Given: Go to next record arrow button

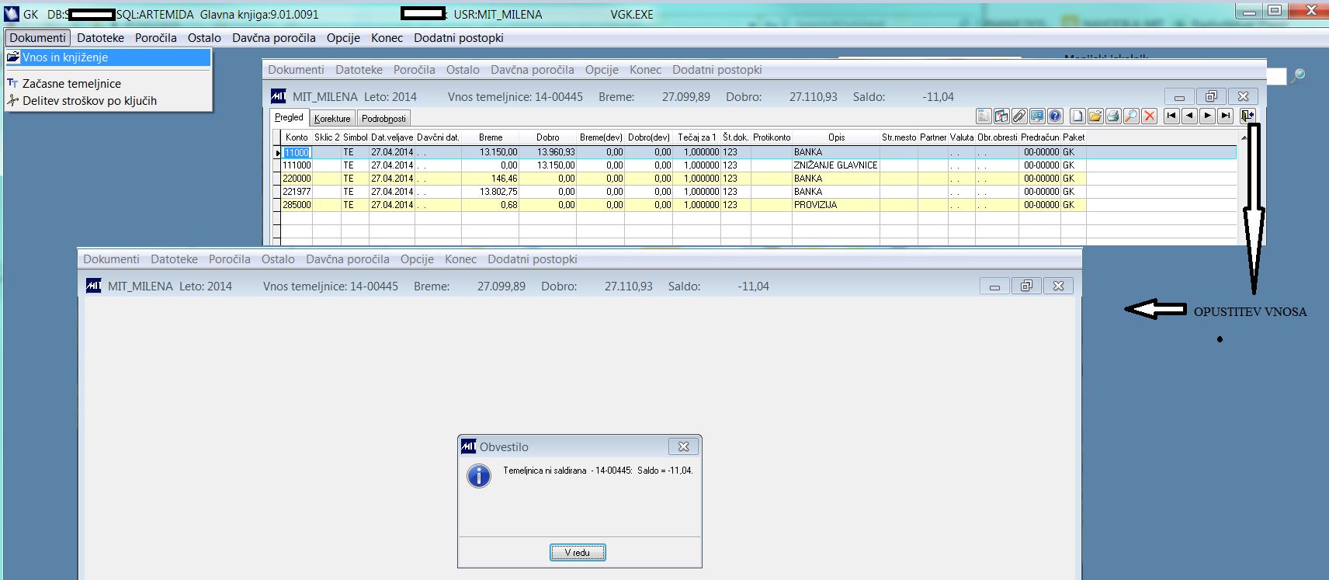Looking at the screenshot, I should pyautogui.click(x=1207, y=116).
